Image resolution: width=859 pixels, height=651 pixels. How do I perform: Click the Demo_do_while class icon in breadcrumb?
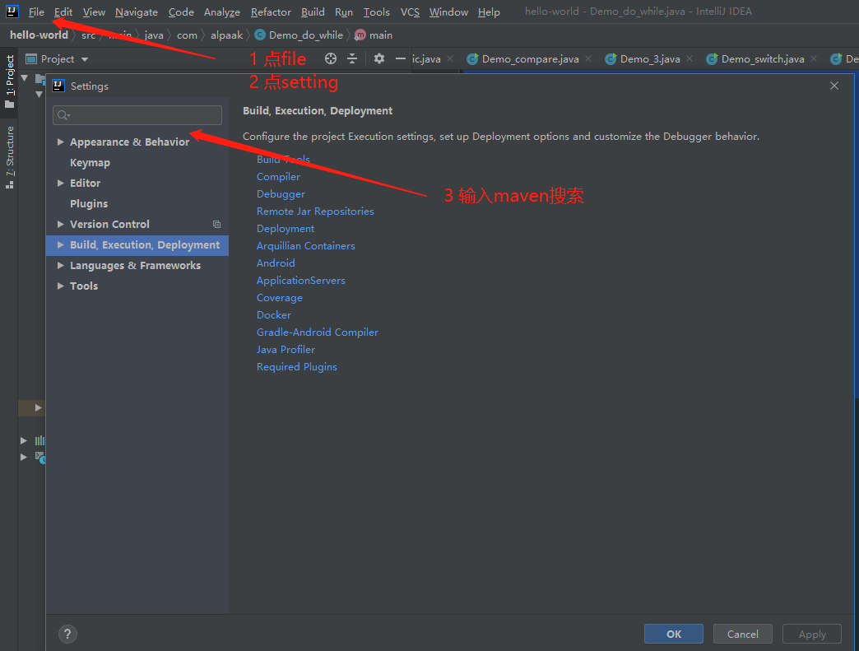(x=260, y=35)
